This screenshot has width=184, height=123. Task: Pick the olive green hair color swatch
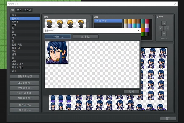pos(143,26)
